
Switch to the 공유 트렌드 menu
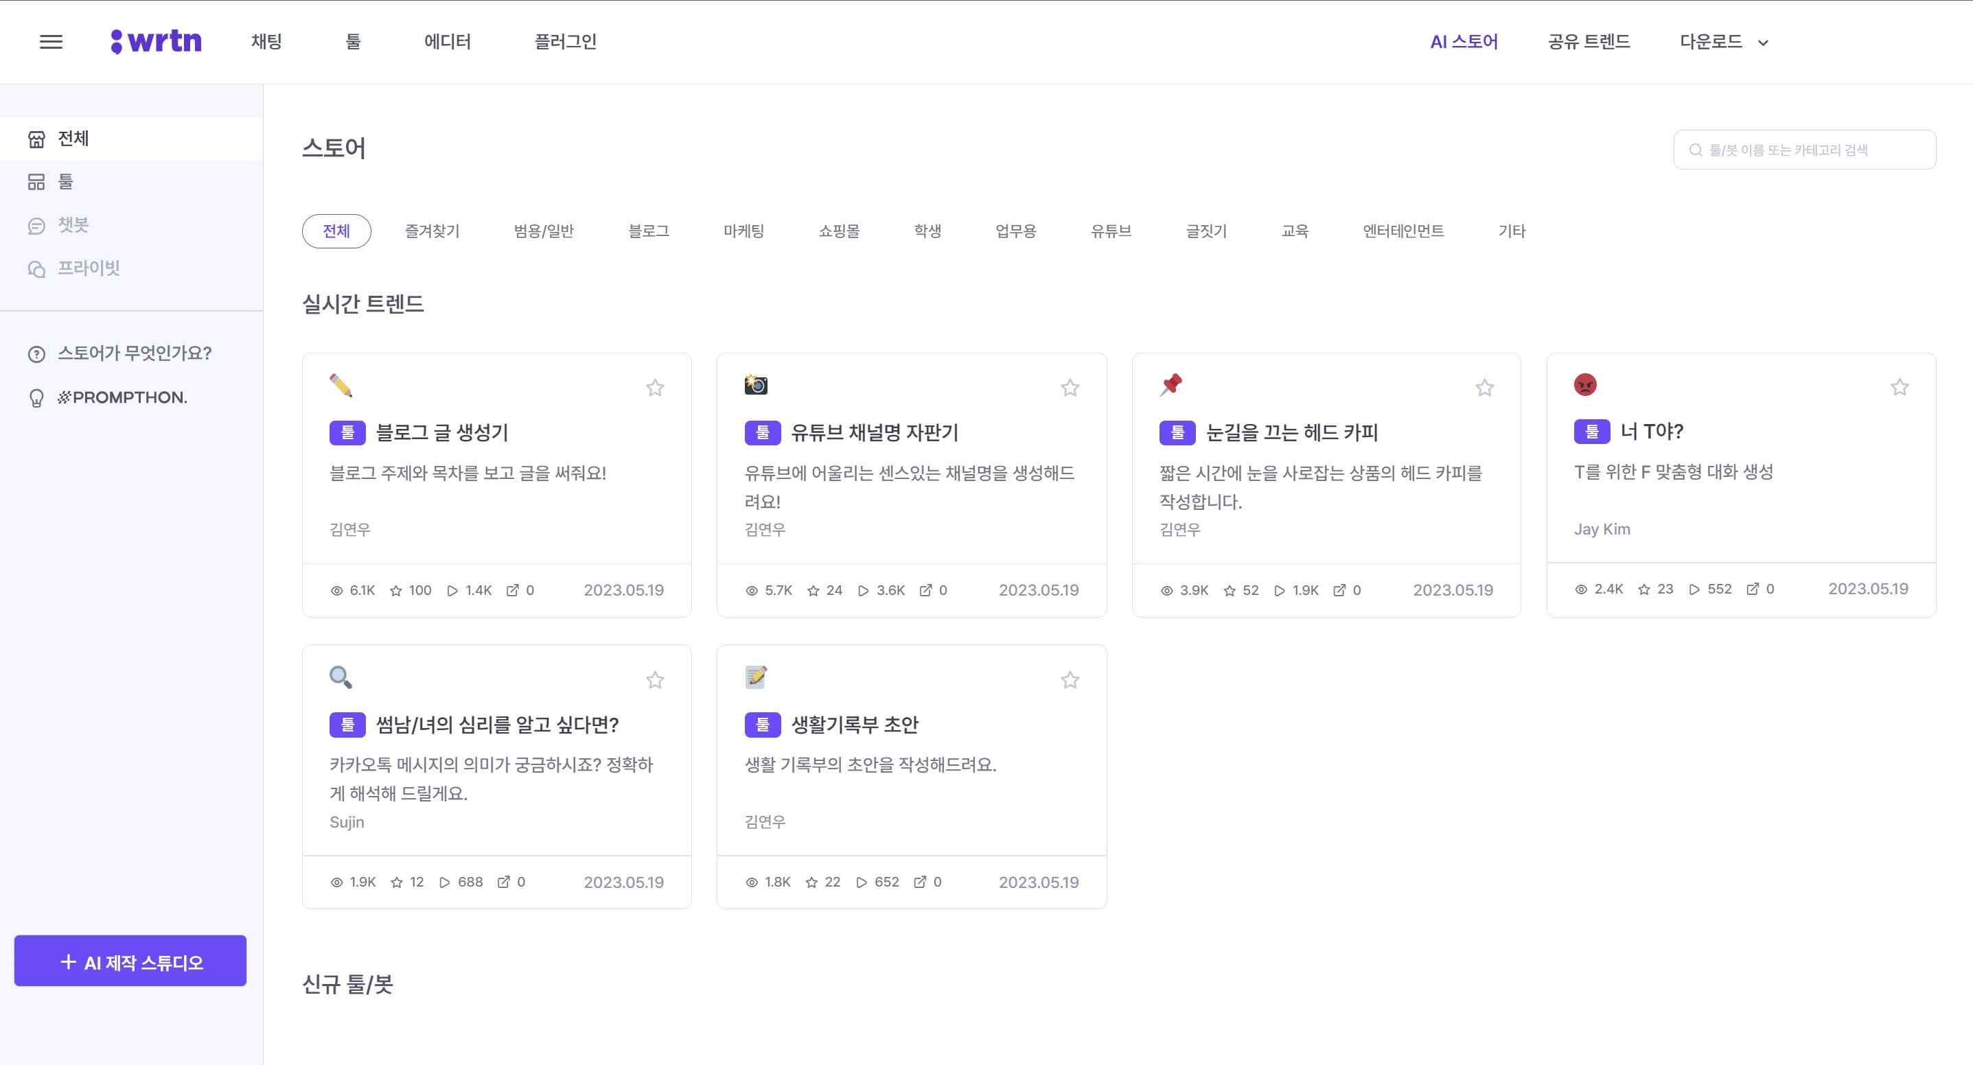(1589, 41)
